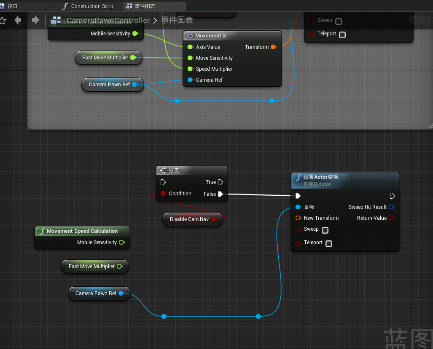The image size is (433, 349).
Task: Click the Speed Multiplier input pin
Action: pyautogui.click(x=190, y=69)
